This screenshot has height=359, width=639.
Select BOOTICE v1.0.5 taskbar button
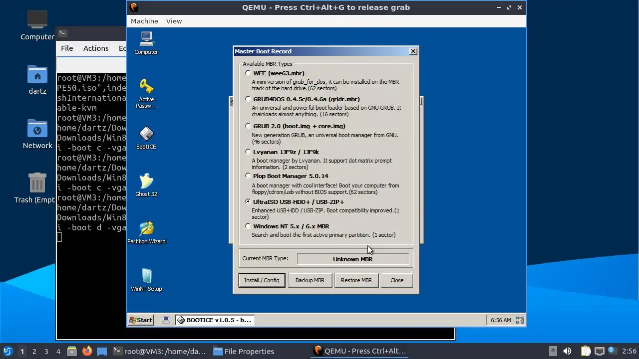[215, 320]
